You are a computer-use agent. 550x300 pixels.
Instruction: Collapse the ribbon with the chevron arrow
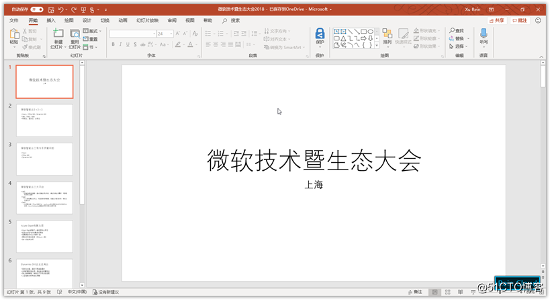(x=541, y=57)
